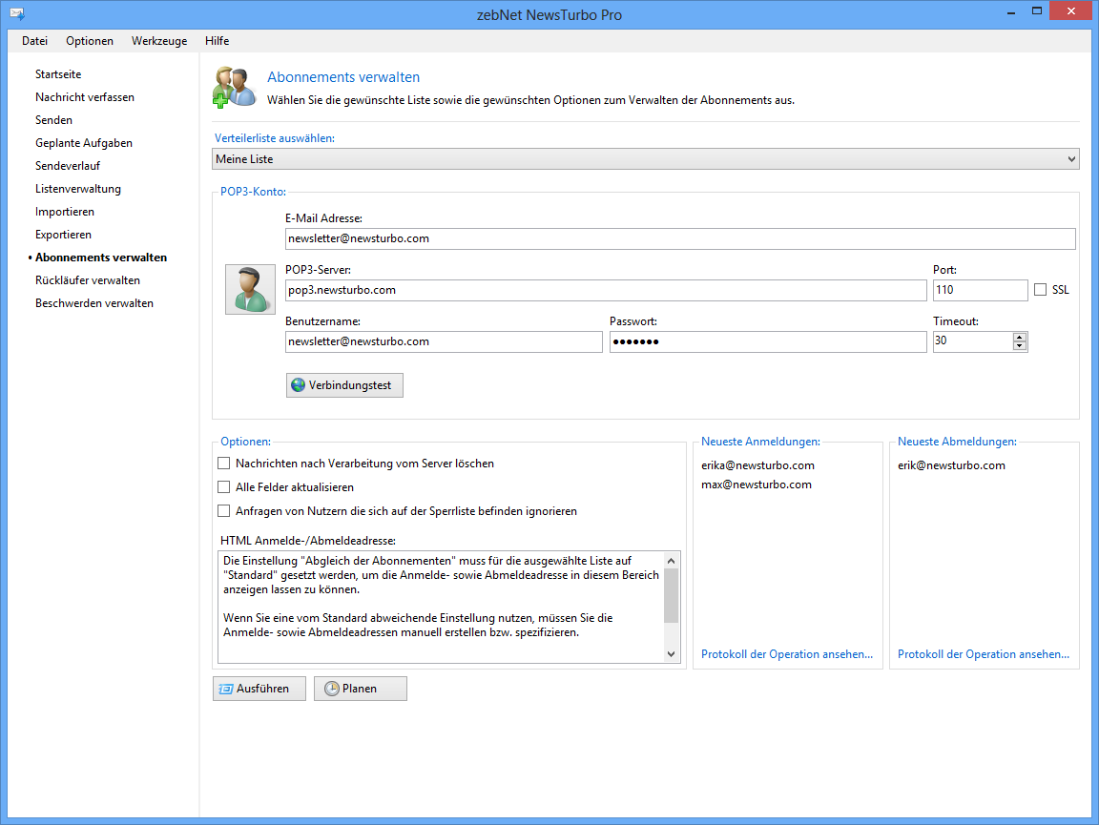Select max@newsturbo.com in Neueste Anmeldungen

(x=757, y=485)
